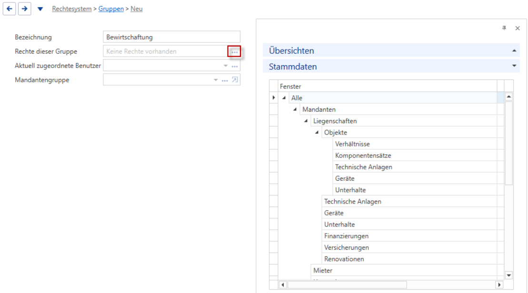Select the Mandanten row
Viewport: 528px width, 293px height.
tap(398, 109)
